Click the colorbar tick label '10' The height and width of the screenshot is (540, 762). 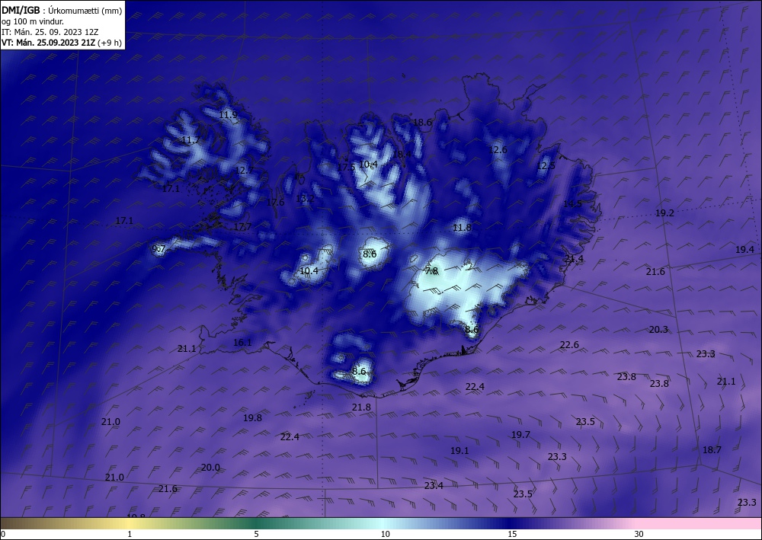(x=385, y=534)
